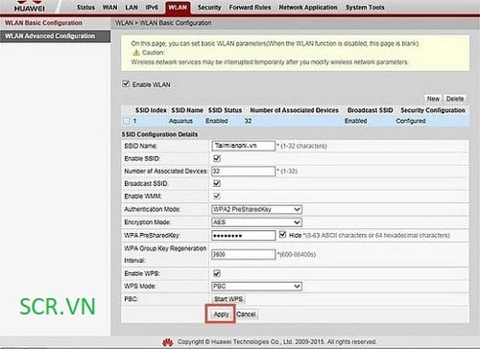Image resolution: width=480 pixels, height=349 pixels.
Task: Tick the checkbox for SSID index 1 row
Action: [127, 121]
